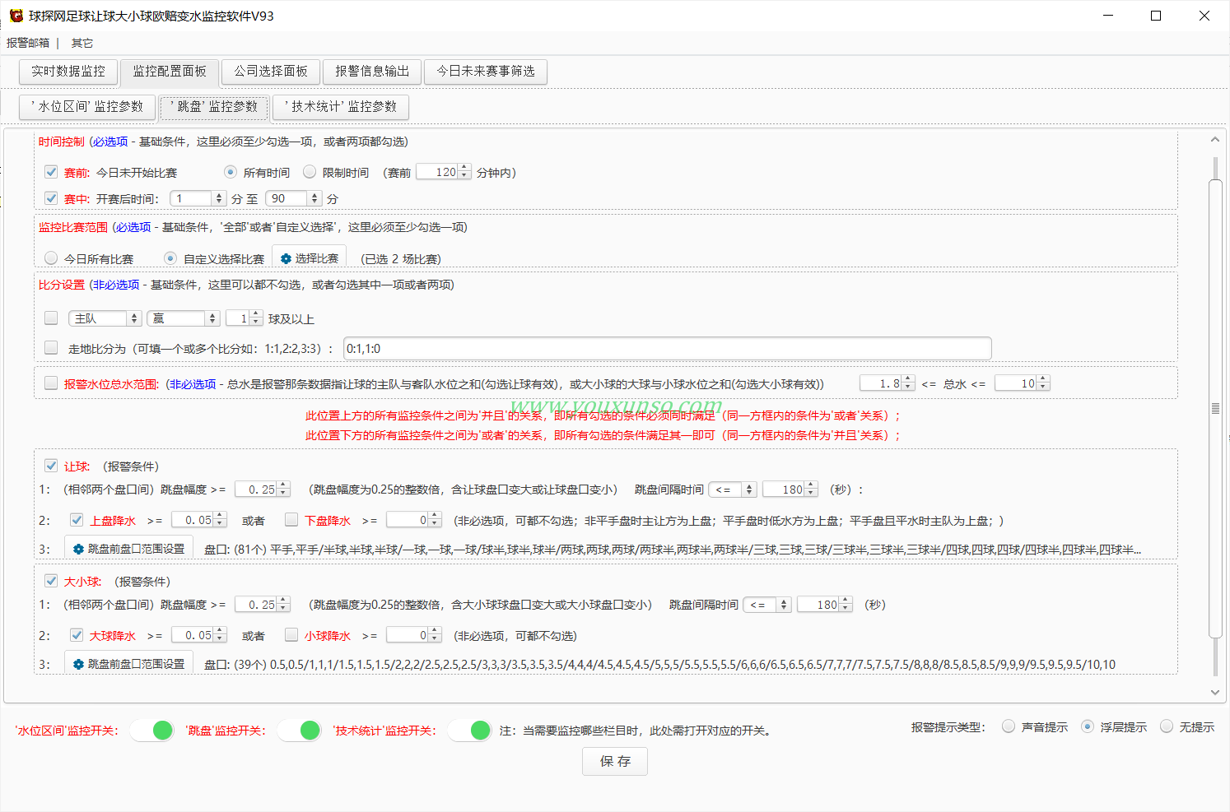Click 大小球 interval 180 seconds spinner
The image size is (1230, 812).
coord(824,605)
